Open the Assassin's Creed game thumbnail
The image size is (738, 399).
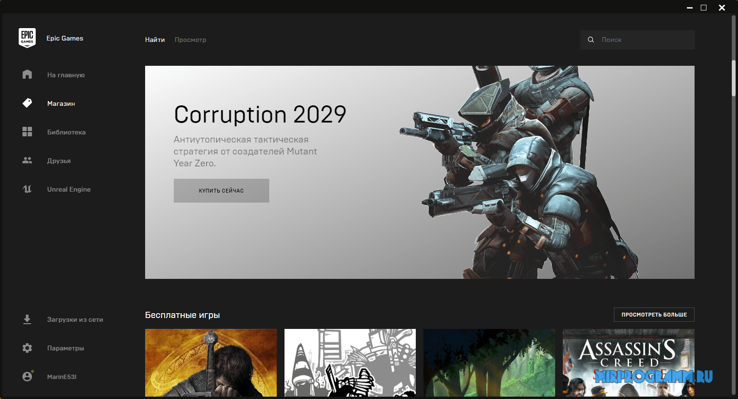coord(629,363)
